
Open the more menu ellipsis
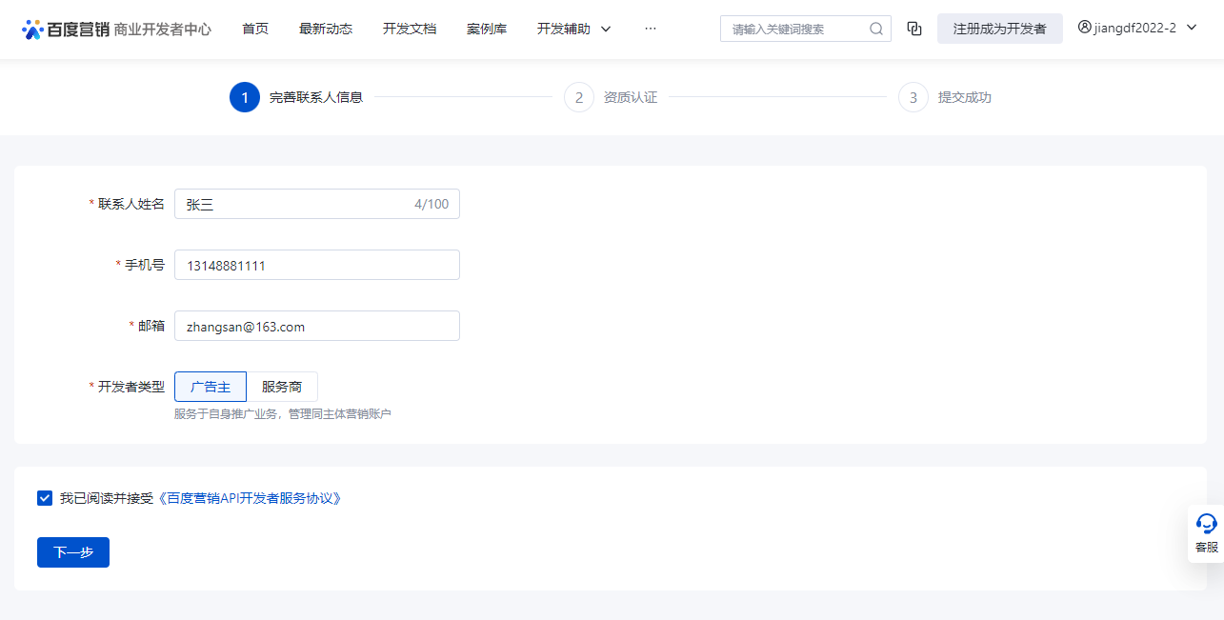pos(651,29)
